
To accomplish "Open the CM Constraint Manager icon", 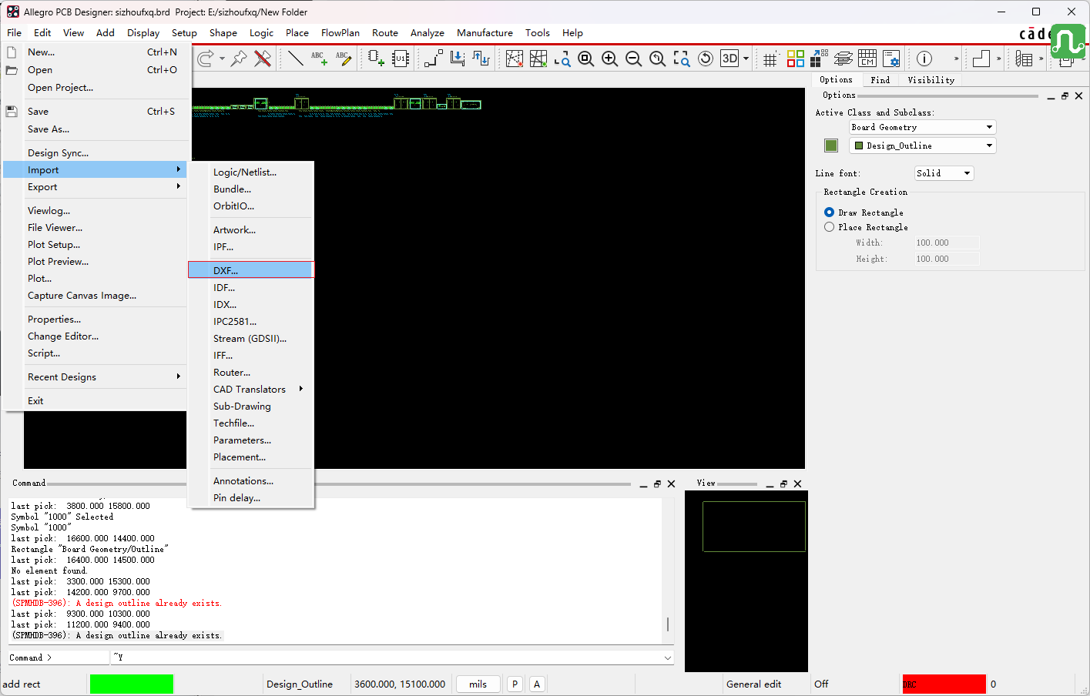I will [867, 59].
